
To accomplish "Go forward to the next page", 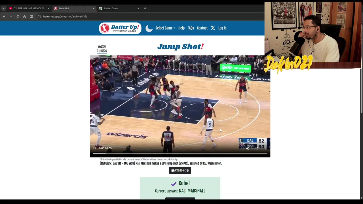I will tap(11, 16).
